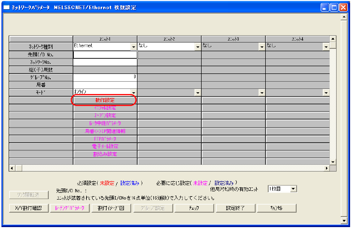Open 局番<->IP関連情報 settings
The height and width of the screenshot is (230, 353).
click(x=105, y=131)
